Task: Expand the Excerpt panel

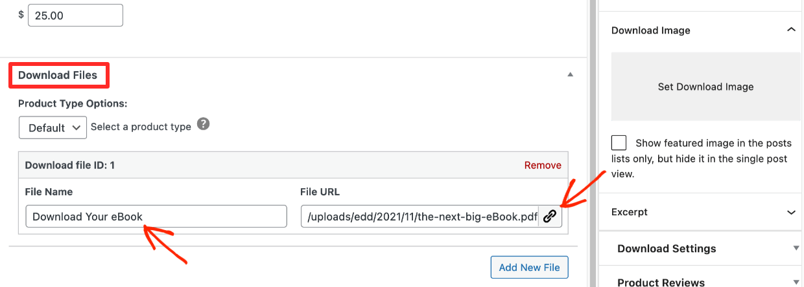Action: coord(791,212)
